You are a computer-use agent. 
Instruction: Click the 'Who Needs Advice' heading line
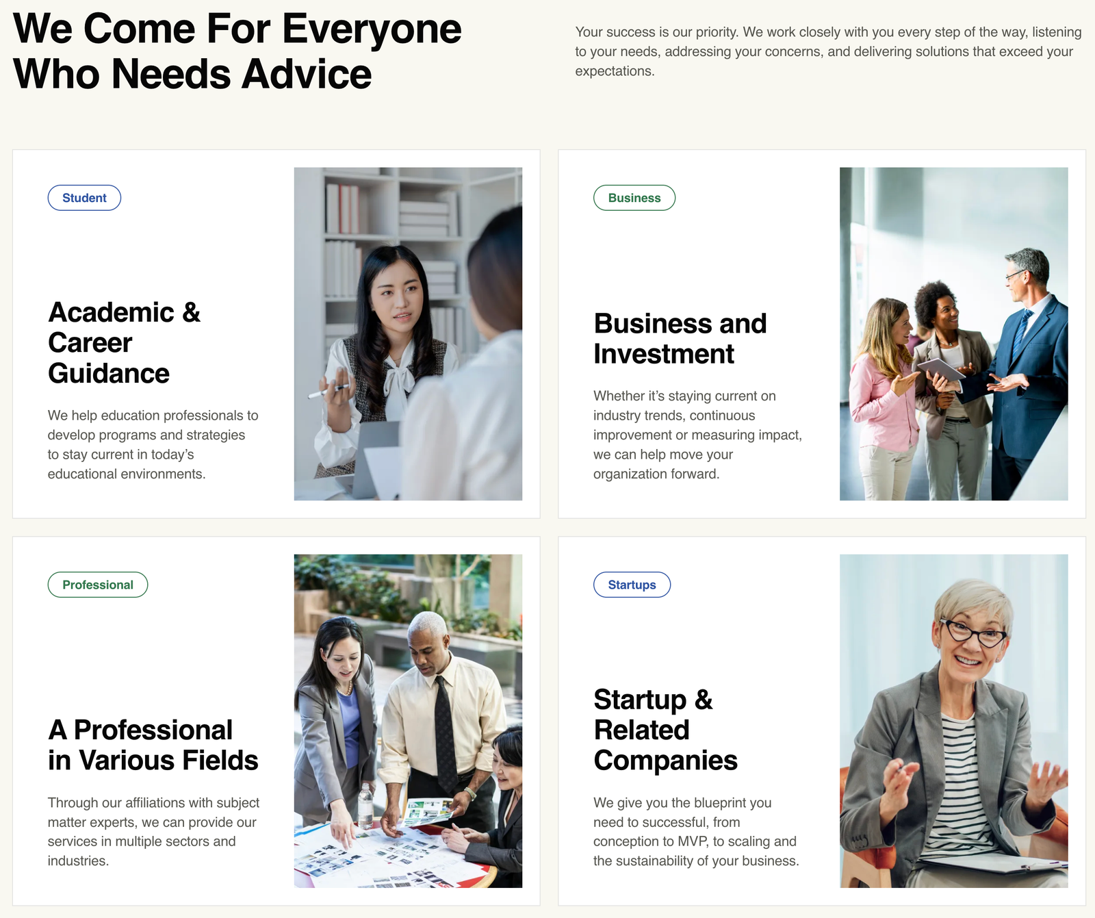coord(192,74)
